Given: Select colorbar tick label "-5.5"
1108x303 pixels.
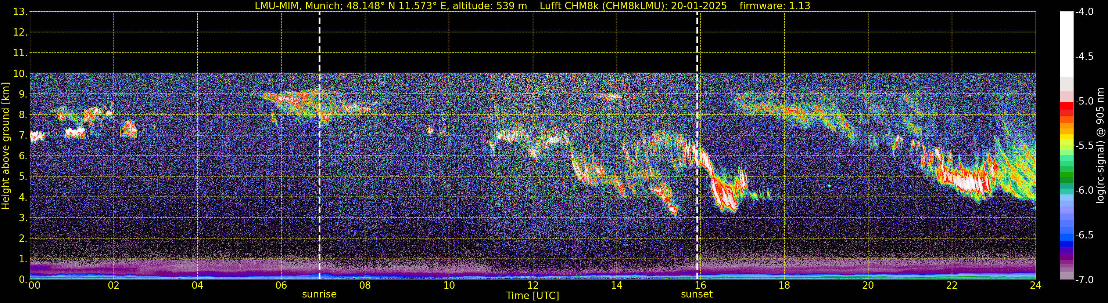Looking at the screenshot, I should click(x=1084, y=146).
